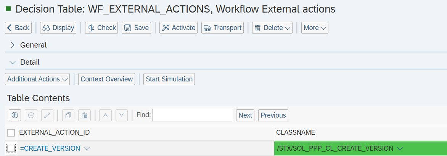Click the copy row icon

pos(68,115)
